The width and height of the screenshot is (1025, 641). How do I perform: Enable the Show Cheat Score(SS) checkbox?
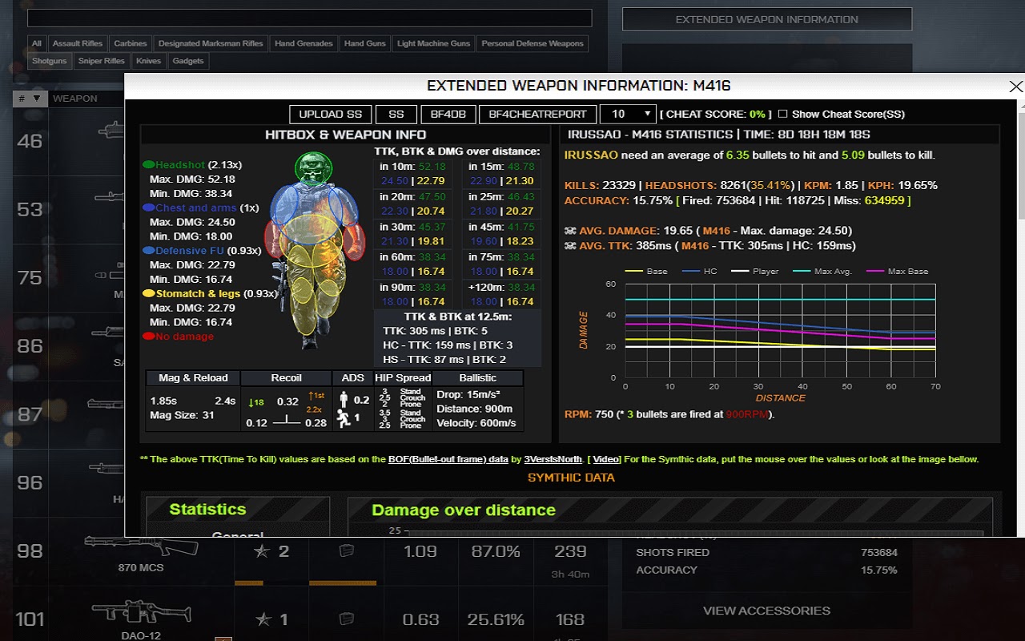tap(783, 114)
